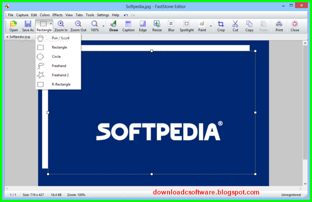Click the vertical scrollbar down arrow
Image resolution: width=312 pixels, height=202 pixels.
click(305, 184)
